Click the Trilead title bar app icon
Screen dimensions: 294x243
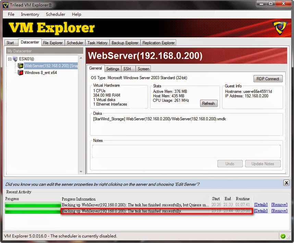[5, 5]
